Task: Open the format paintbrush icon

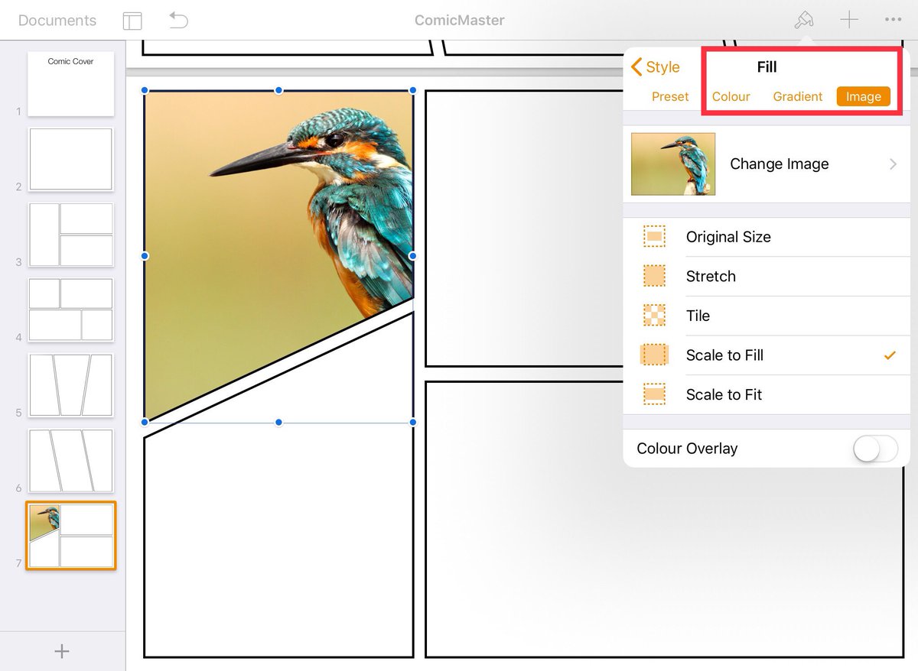Action: 804,20
